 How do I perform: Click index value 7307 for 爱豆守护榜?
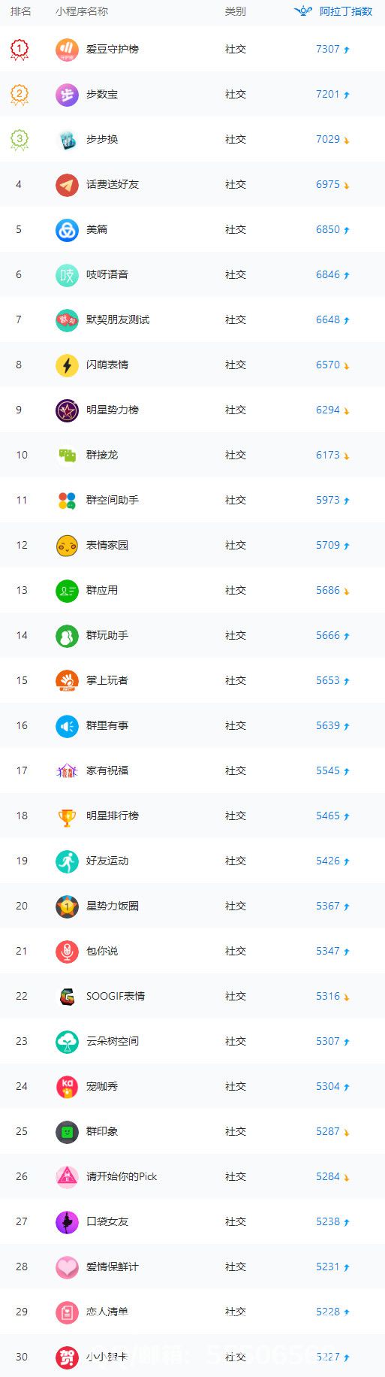(x=328, y=49)
